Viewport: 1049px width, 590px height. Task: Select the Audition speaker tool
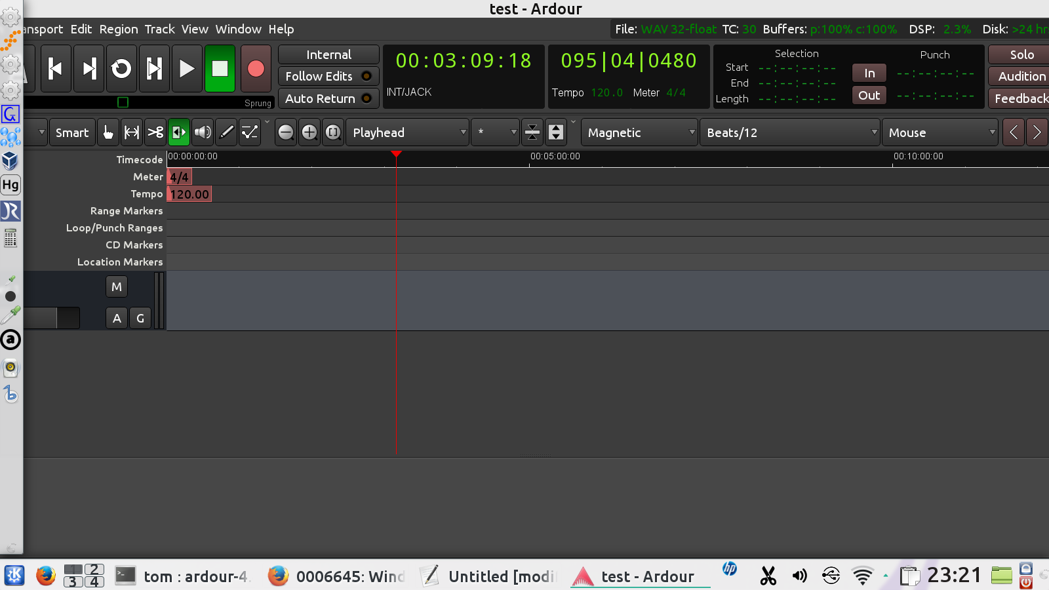(203, 132)
